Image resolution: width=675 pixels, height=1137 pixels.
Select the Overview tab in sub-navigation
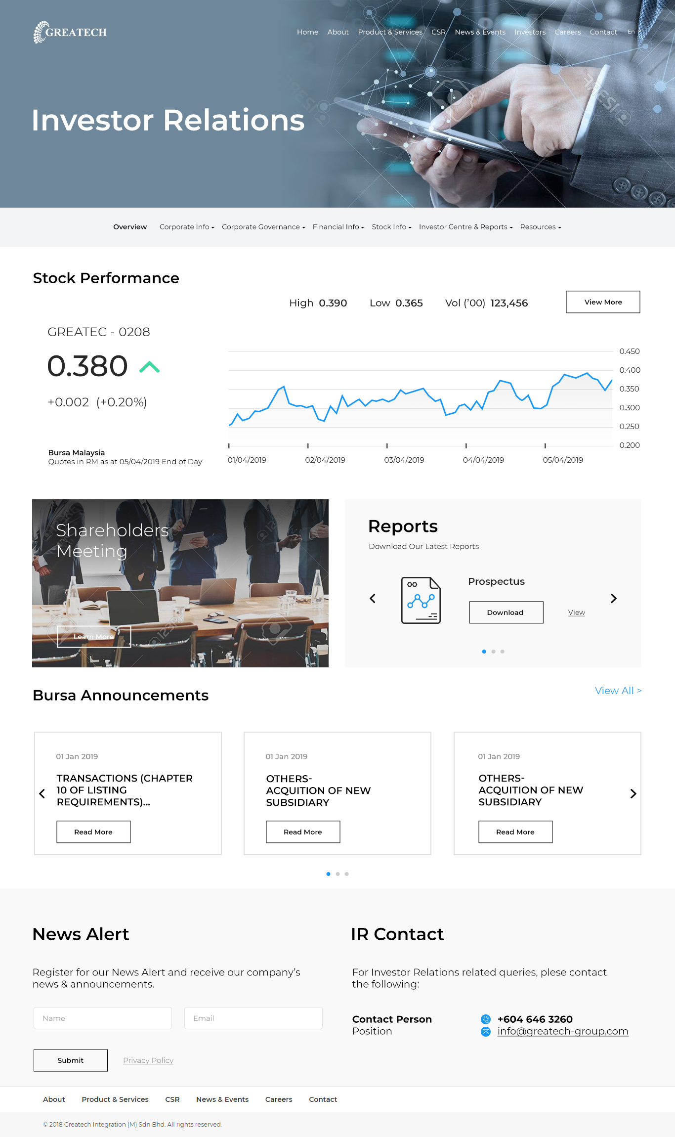click(x=130, y=227)
